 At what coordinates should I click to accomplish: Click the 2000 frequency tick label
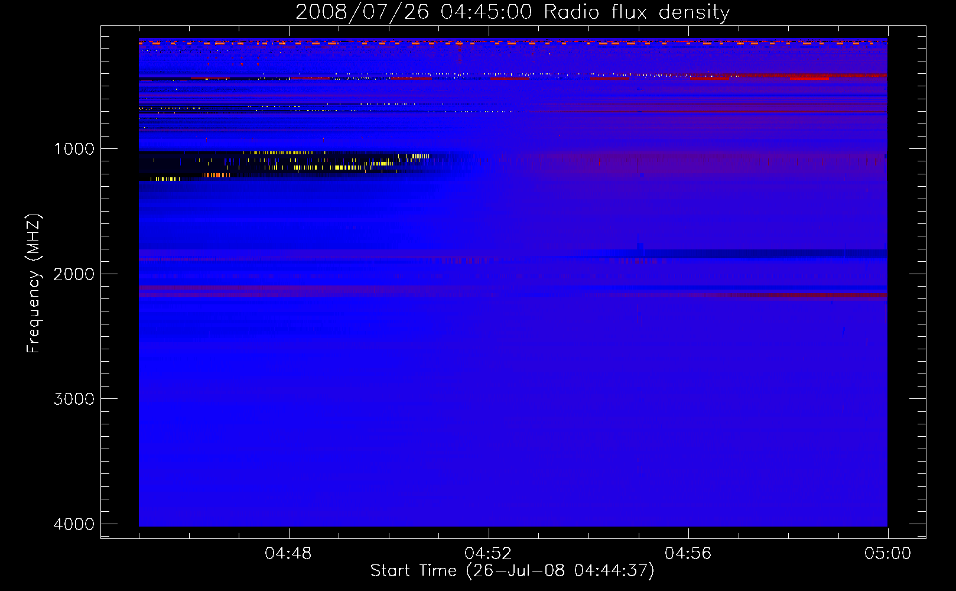click(74, 274)
